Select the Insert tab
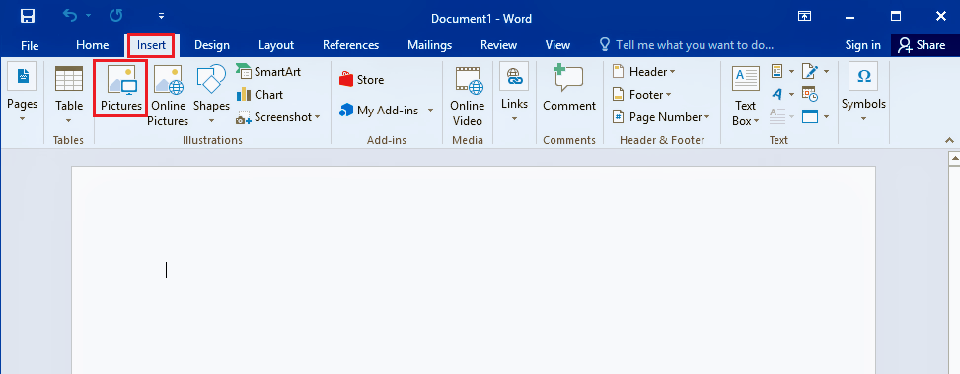 [x=151, y=45]
